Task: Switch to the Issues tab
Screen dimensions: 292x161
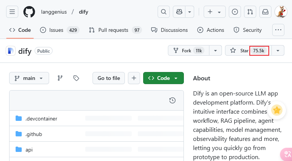Action: [x=56, y=30]
